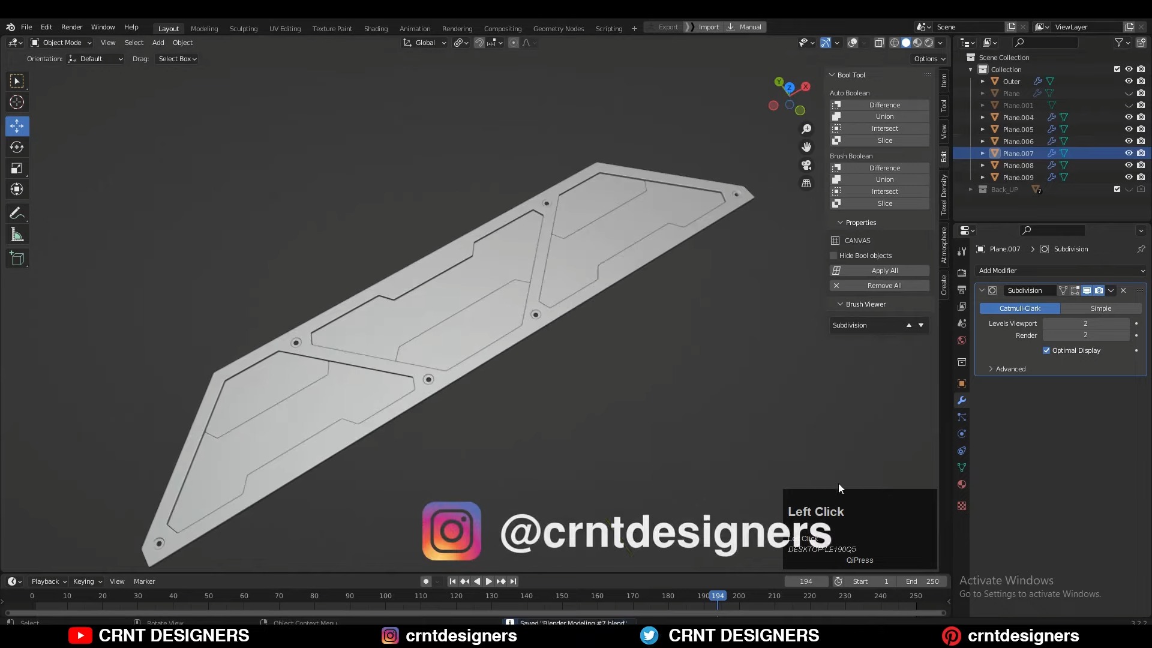The width and height of the screenshot is (1152, 648).
Task: Expand the Plane.007 item in the outliner
Action: tap(983, 153)
